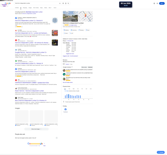The width and height of the screenshot is (167, 155).
Task: Click the Sign in button
Action: pyautogui.click(x=162, y=3)
